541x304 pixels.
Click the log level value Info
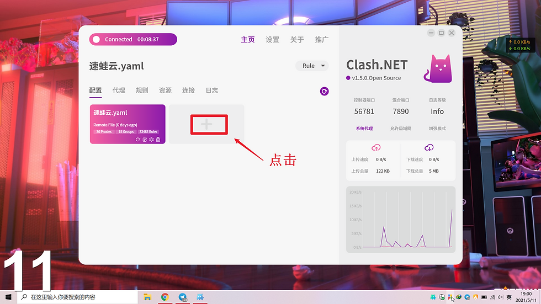[x=437, y=111]
